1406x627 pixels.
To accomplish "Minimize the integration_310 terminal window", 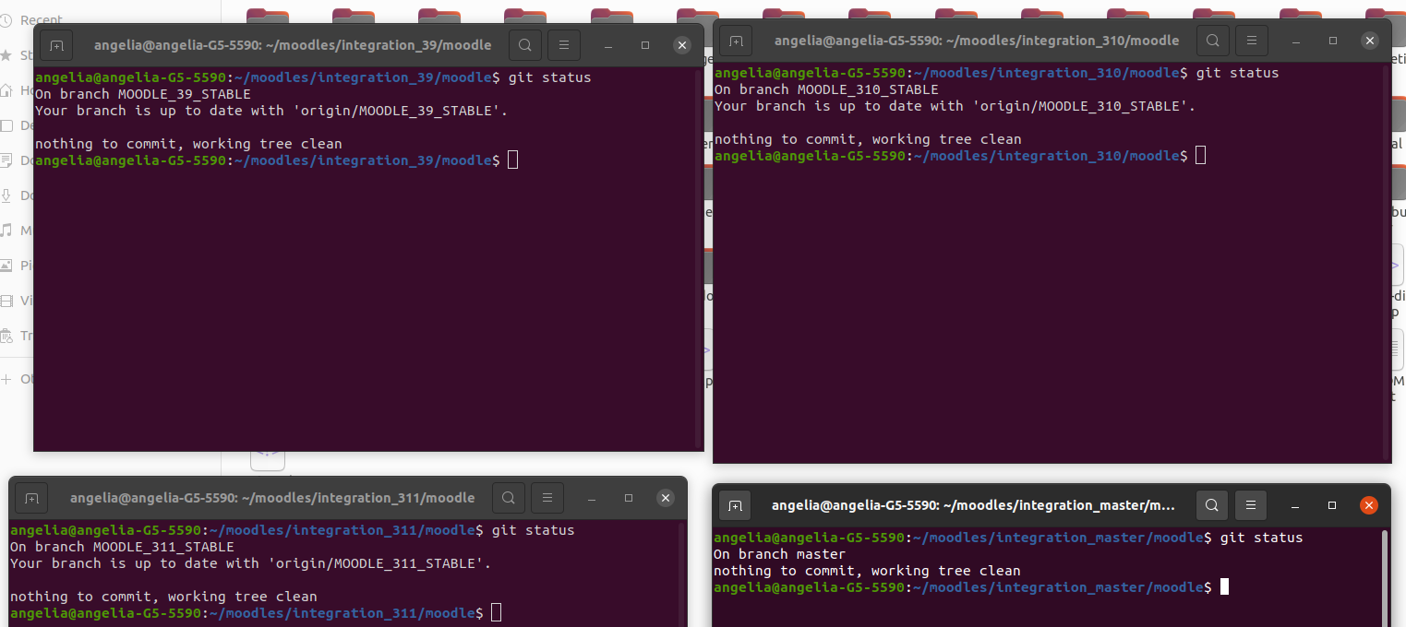I will click(x=1296, y=41).
